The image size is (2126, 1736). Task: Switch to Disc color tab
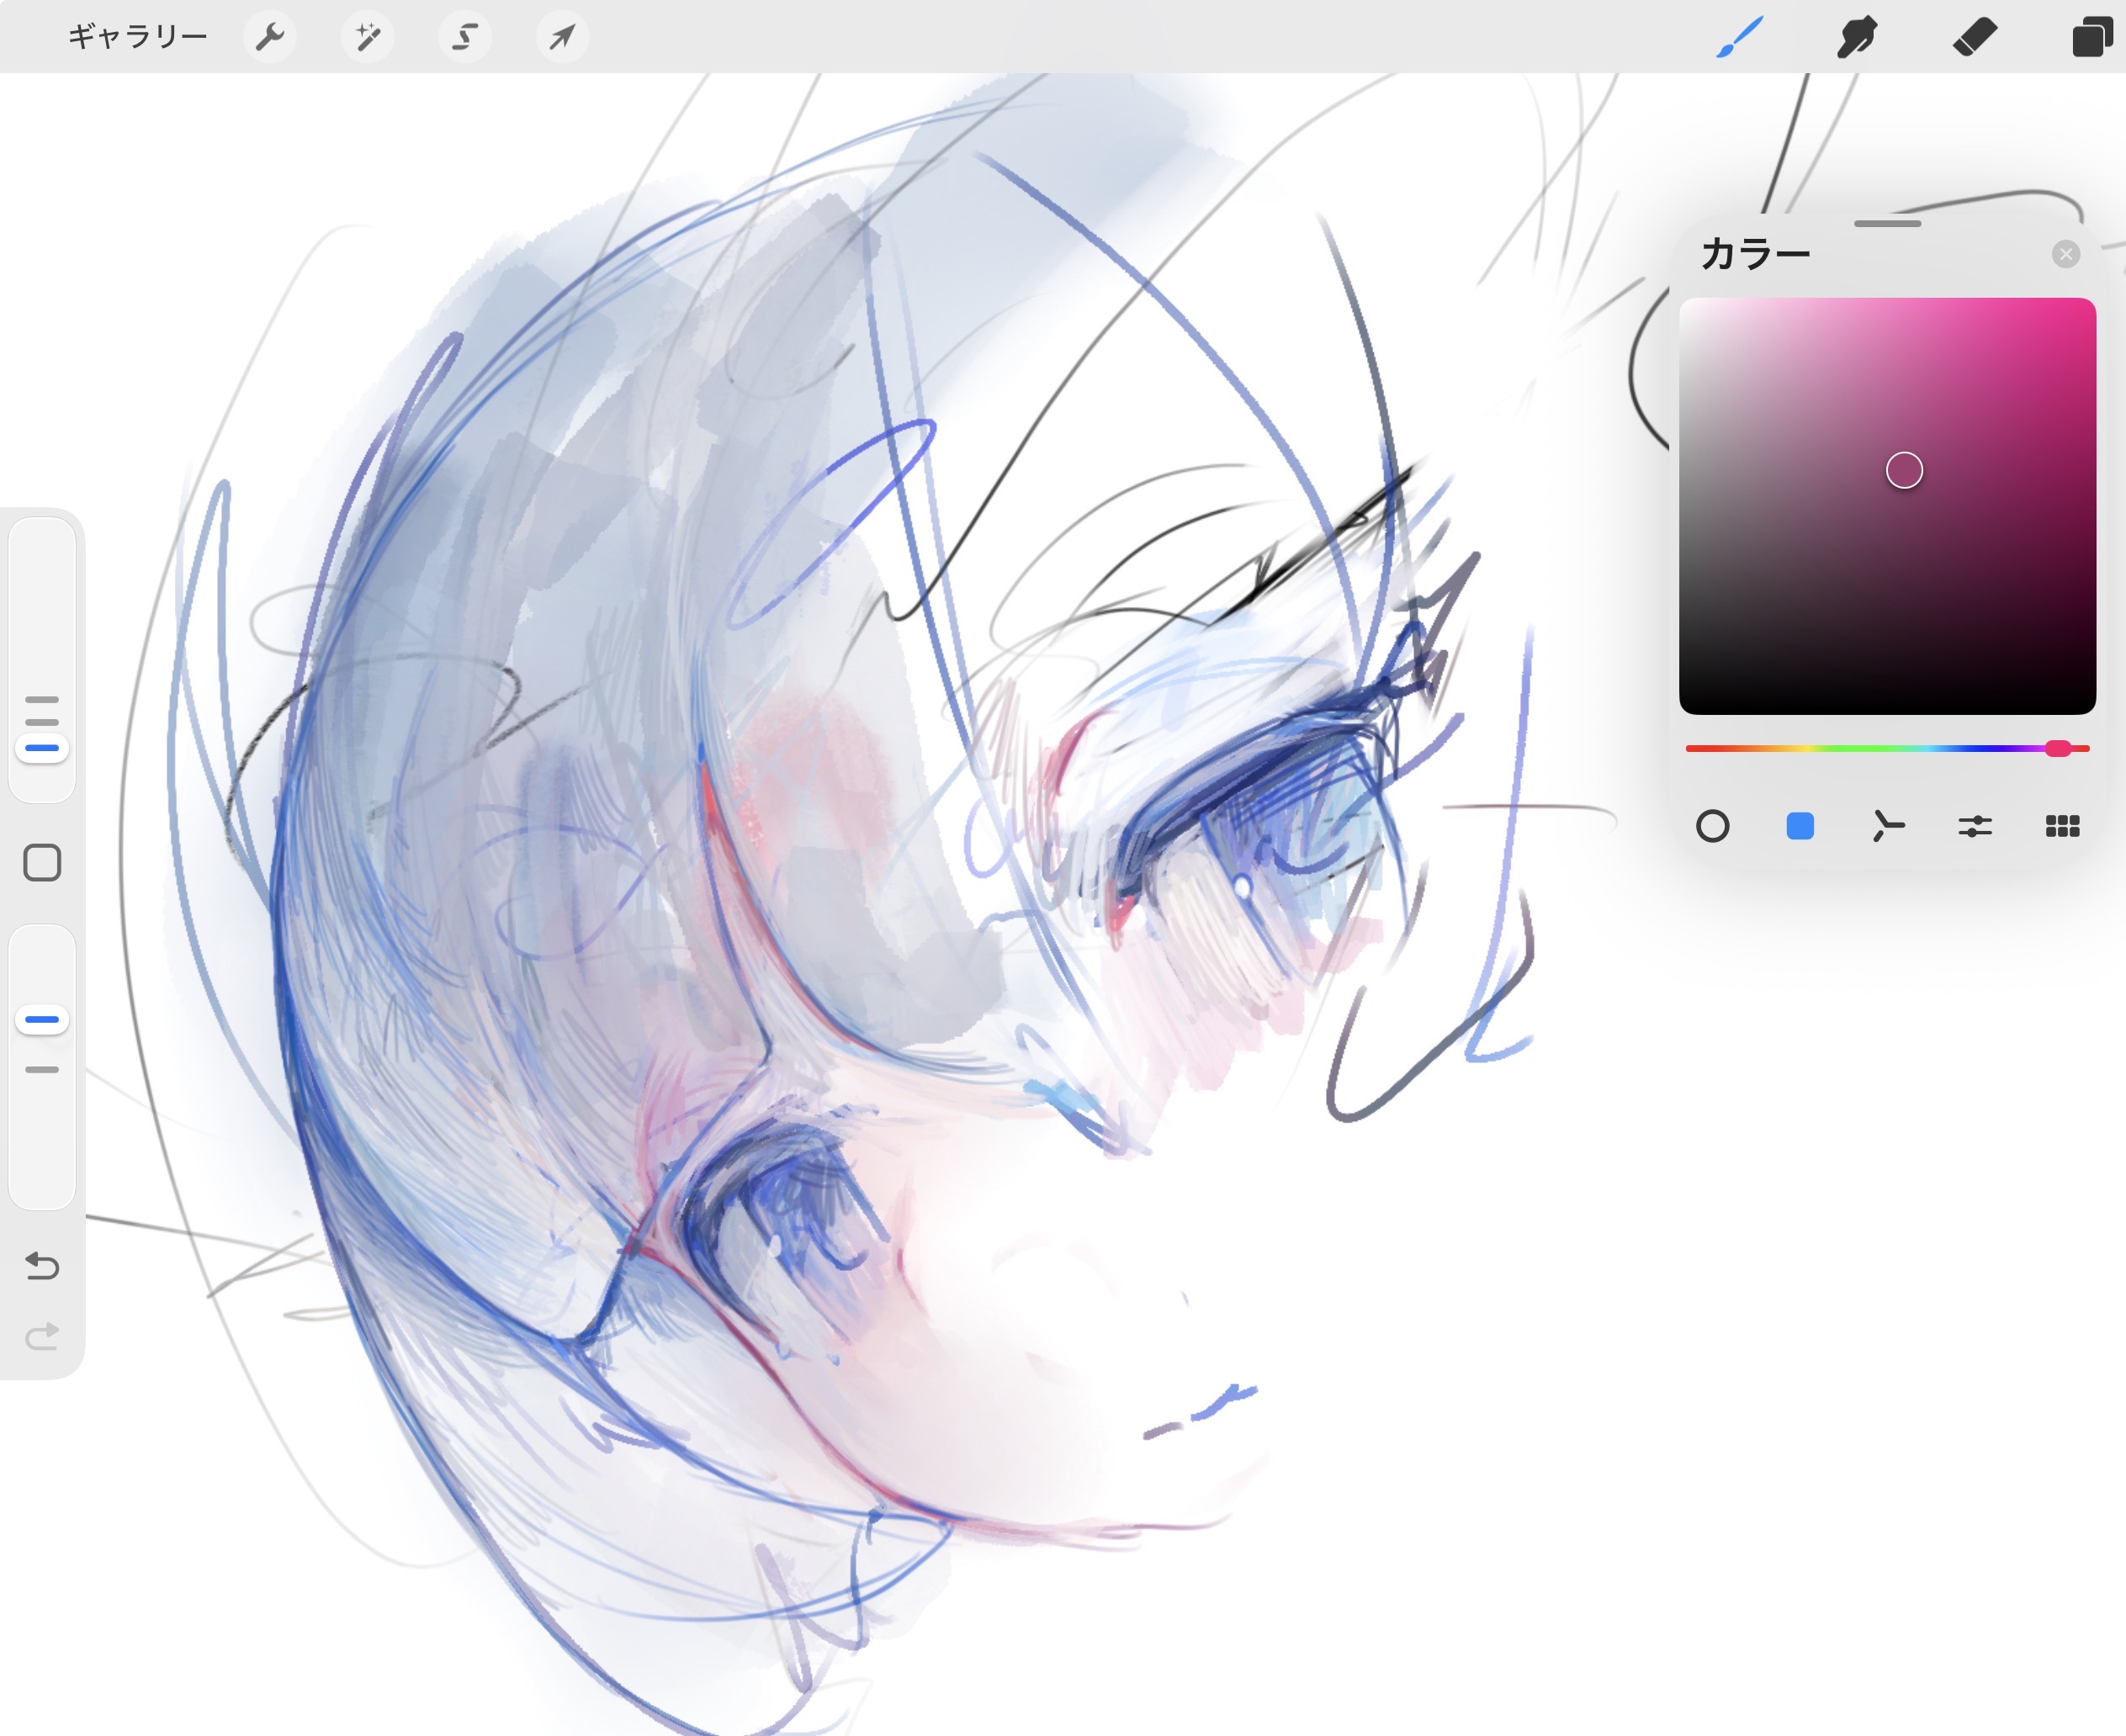[x=1712, y=826]
